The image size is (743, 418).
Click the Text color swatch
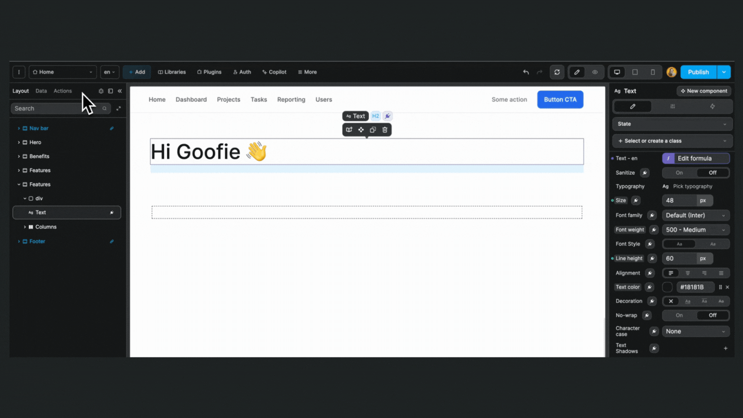pos(667,287)
